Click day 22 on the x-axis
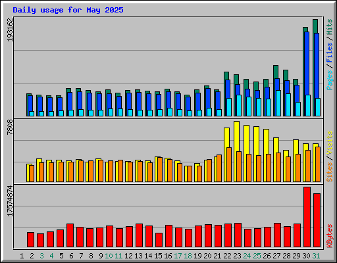 click(x=227, y=256)
